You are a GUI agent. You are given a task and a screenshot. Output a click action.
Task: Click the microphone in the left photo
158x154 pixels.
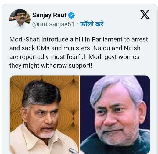[74, 151]
